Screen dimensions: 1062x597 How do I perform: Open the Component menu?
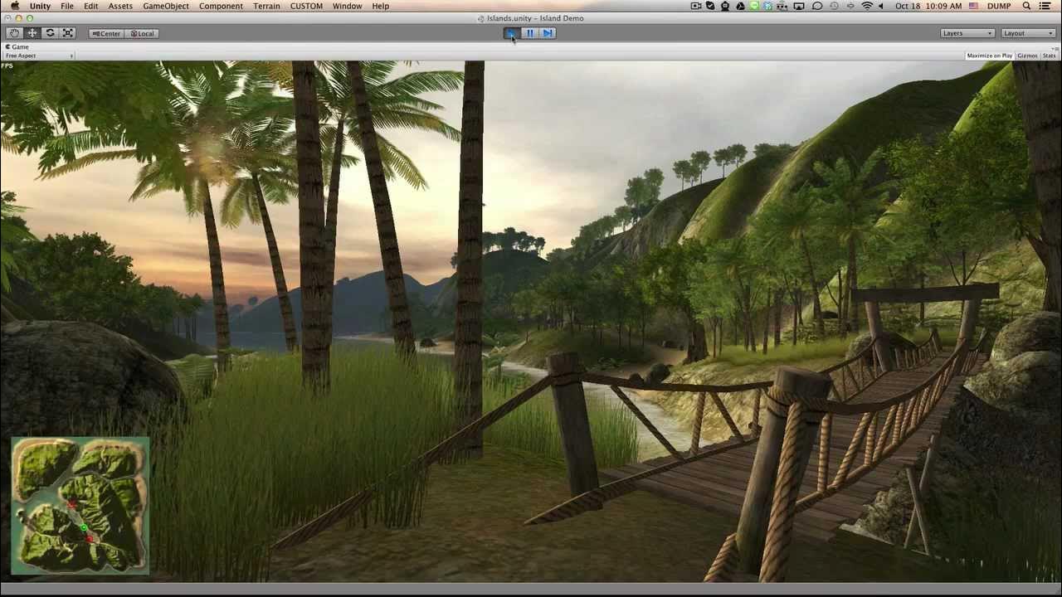point(221,6)
